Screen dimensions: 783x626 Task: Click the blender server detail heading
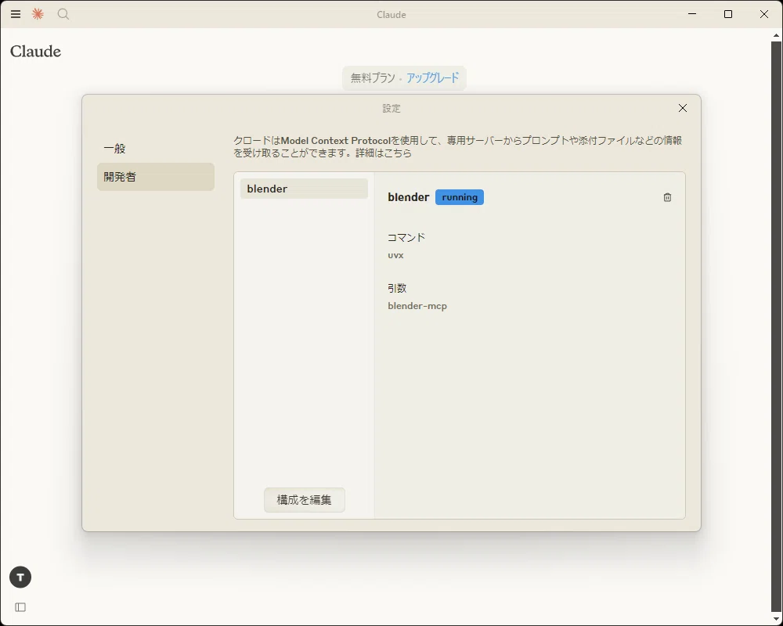[408, 197]
